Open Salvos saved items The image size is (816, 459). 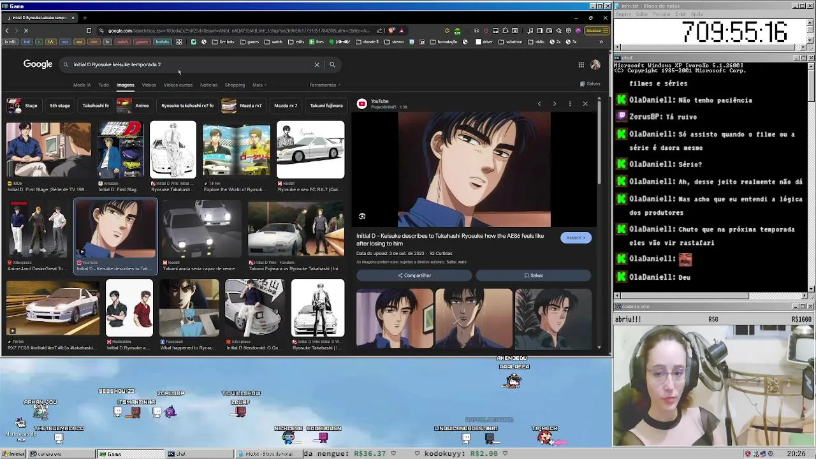coord(590,84)
